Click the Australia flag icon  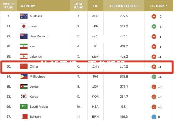pos(24,16)
